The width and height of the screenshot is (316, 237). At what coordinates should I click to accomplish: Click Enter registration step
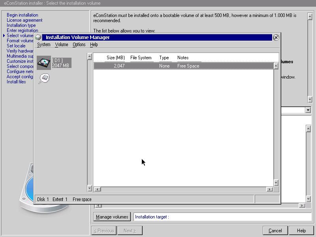(x=23, y=30)
